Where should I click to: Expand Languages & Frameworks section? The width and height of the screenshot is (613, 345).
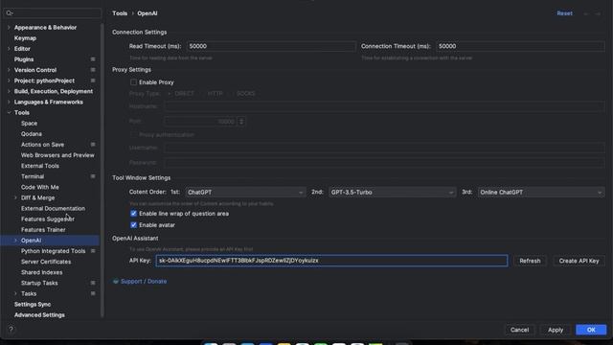pos(9,103)
